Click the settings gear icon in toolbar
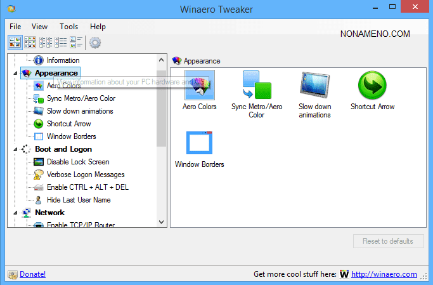The width and height of the screenshot is (433, 285). point(95,43)
